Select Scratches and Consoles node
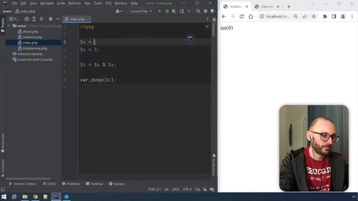This screenshot has width=358, height=201. click(35, 60)
